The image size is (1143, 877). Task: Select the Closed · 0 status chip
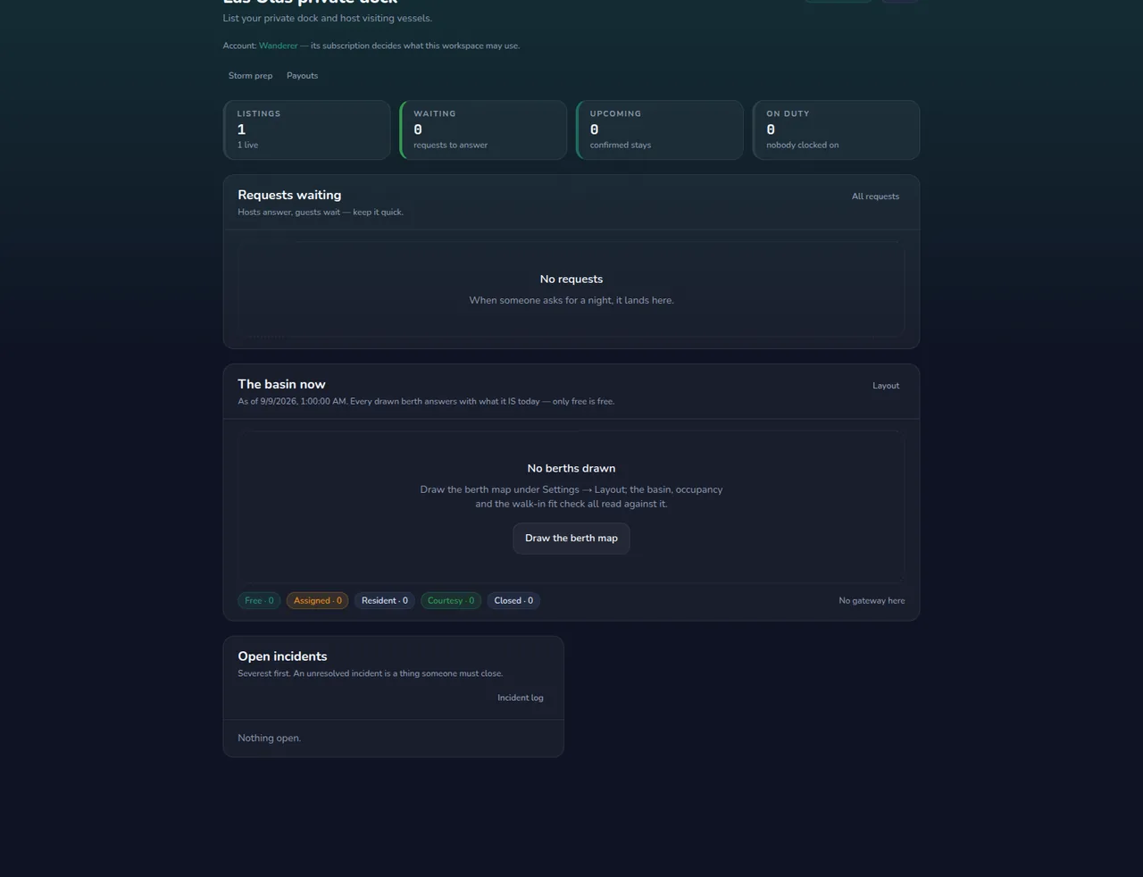(x=513, y=601)
